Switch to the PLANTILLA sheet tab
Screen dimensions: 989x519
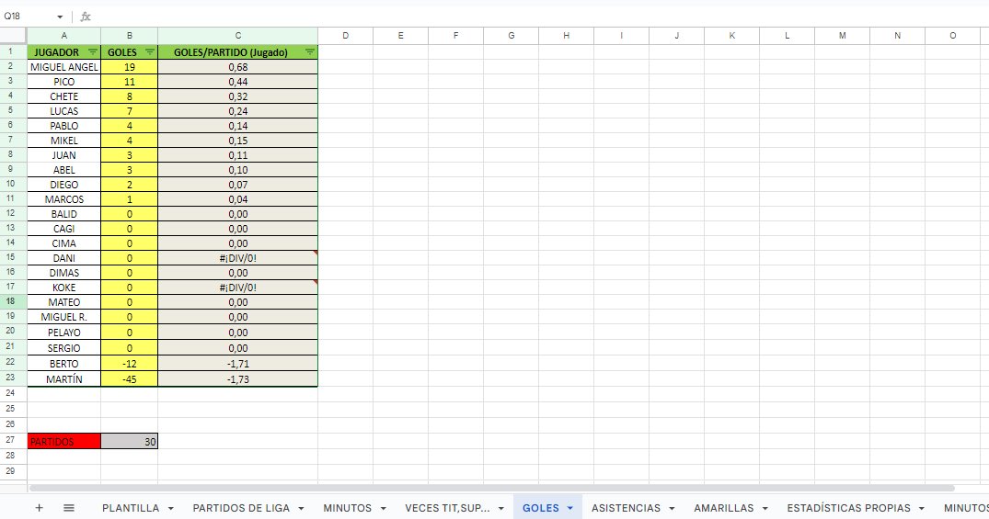pos(131,508)
